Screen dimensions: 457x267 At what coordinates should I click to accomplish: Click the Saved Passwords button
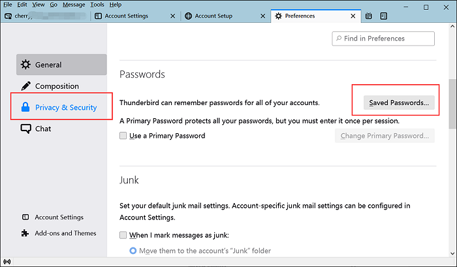point(399,103)
